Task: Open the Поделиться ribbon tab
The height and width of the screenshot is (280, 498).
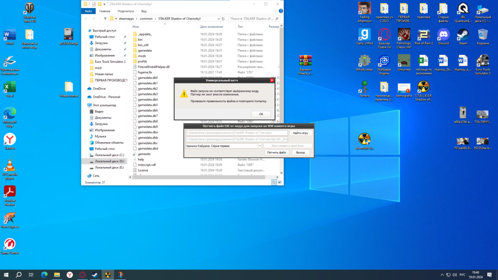Action: pos(125,11)
